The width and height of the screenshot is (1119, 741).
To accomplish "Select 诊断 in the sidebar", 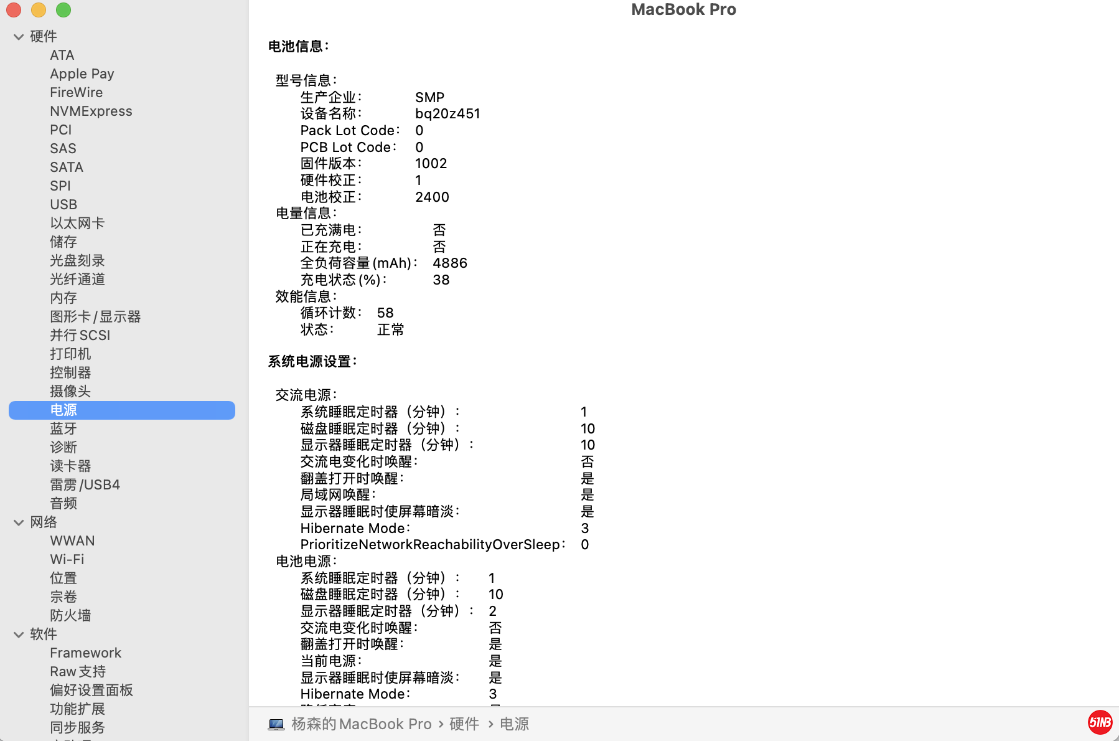I will pyautogui.click(x=63, y=448).
